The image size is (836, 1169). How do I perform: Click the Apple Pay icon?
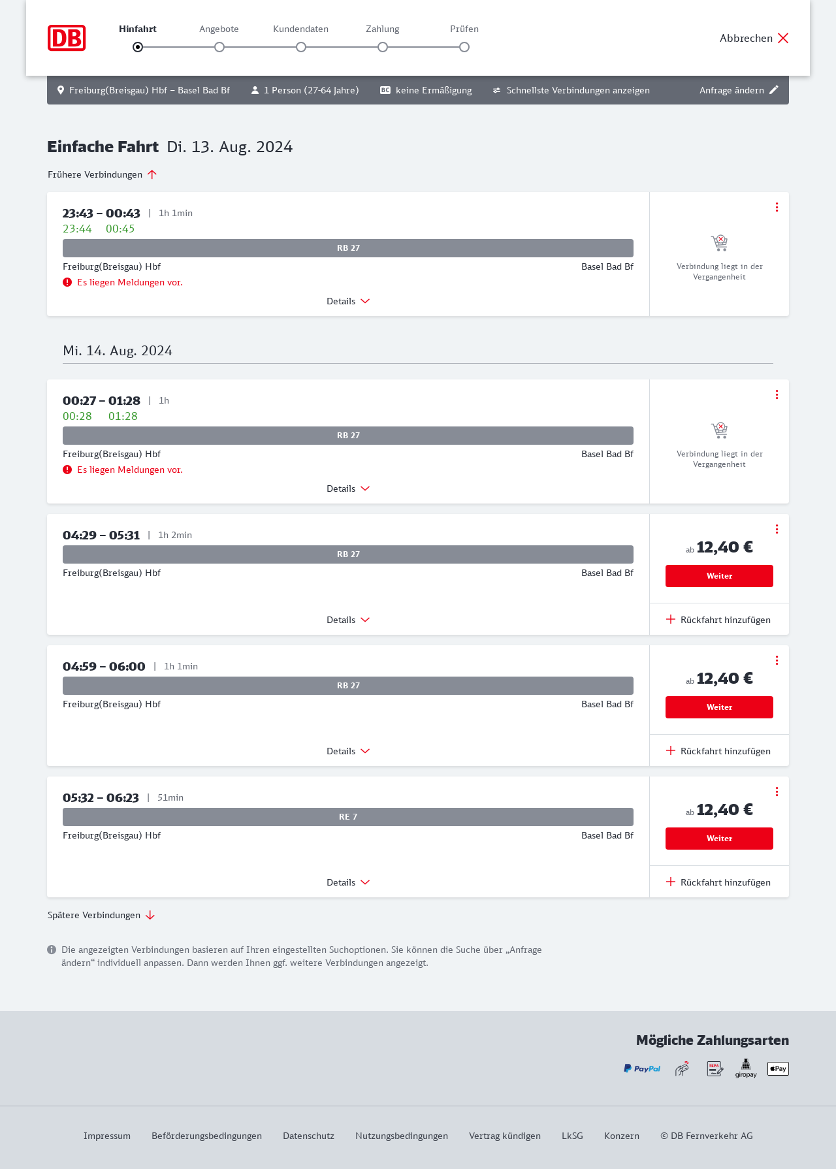[x=778, y=1068]
